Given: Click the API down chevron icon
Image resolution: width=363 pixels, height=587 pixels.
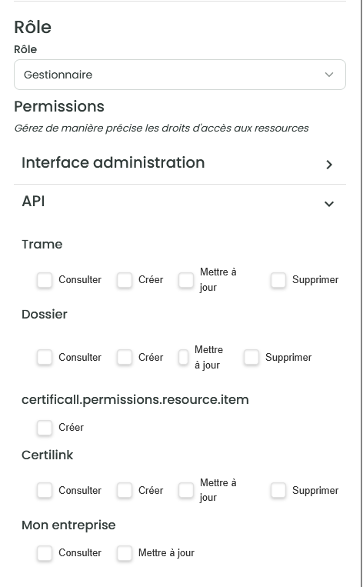Looking at the screenshot, I should tap(329, 204).
